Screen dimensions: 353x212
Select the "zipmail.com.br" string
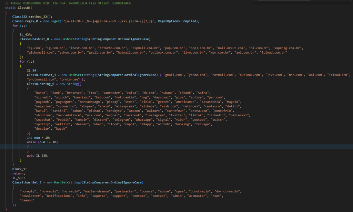tap(145, 48)
